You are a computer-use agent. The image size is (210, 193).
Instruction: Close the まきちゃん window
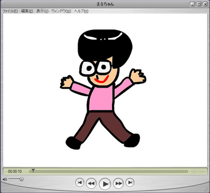point(205,4)
